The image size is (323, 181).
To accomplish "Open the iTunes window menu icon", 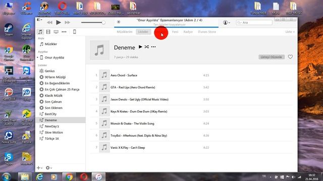I will [39, 20].
